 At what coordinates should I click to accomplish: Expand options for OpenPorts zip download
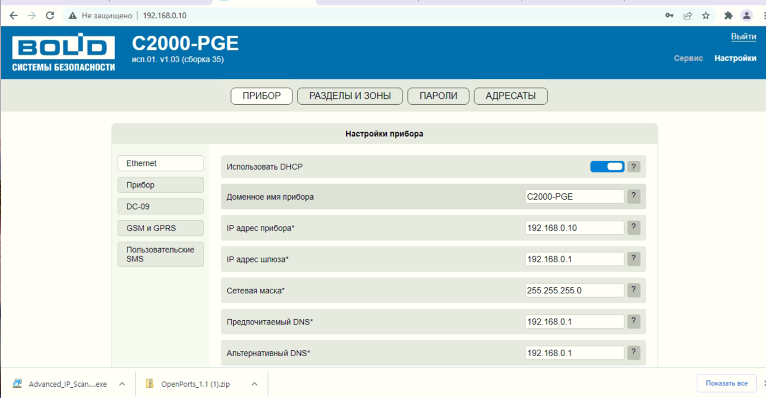pos(254,384)
